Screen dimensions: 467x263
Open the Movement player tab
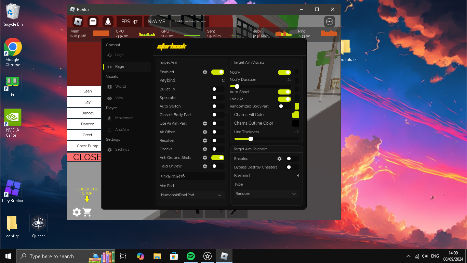click(127, 118)
